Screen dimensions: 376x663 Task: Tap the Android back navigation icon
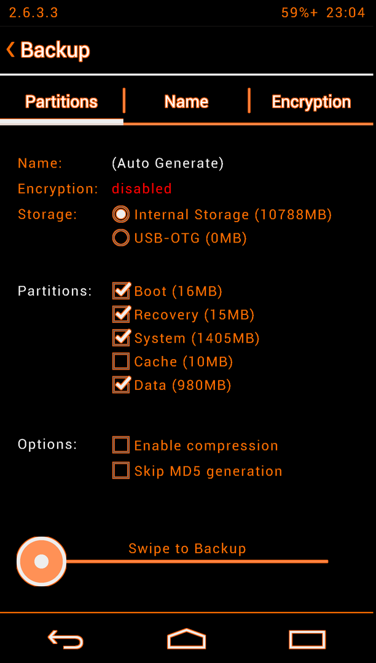65,639
